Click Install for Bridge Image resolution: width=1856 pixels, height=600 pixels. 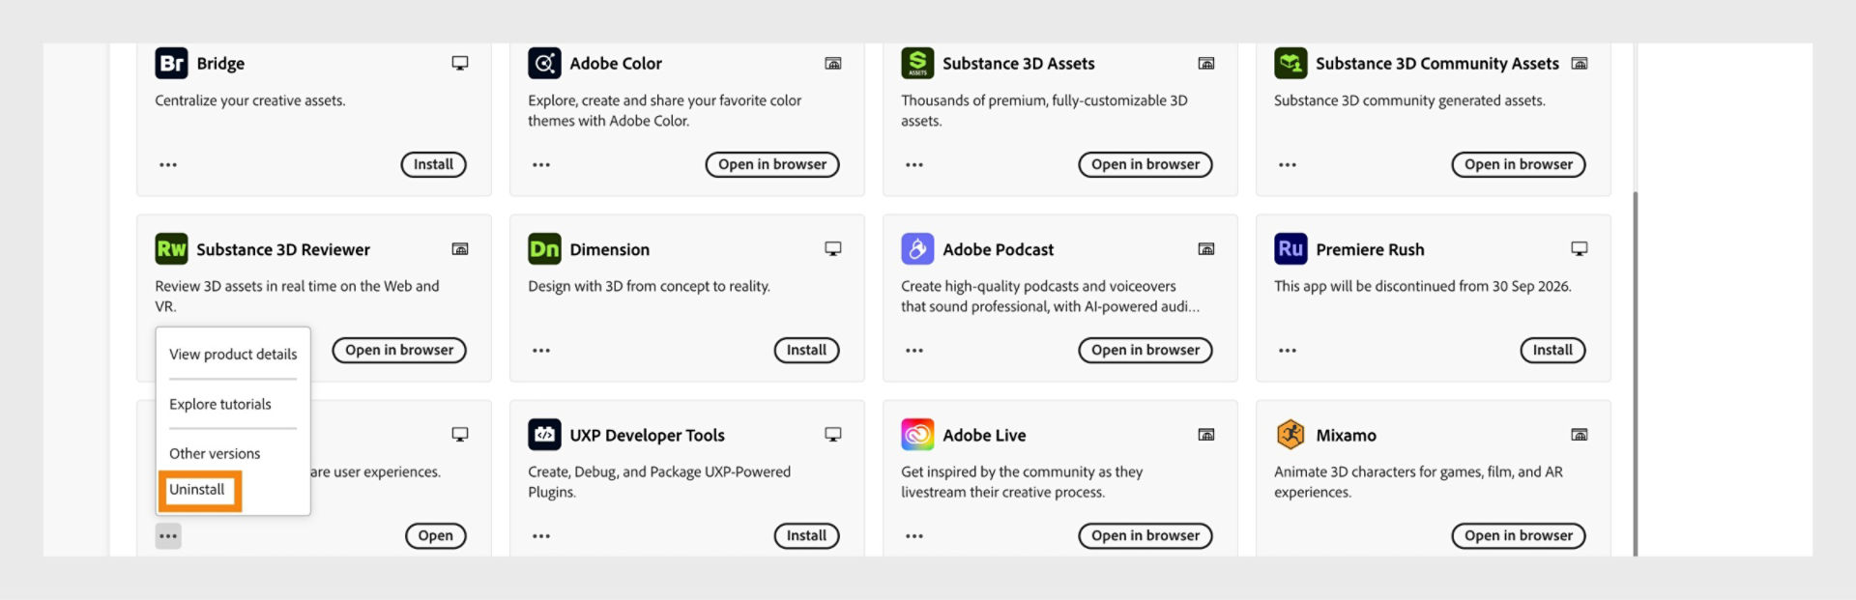tap(432, 164)
